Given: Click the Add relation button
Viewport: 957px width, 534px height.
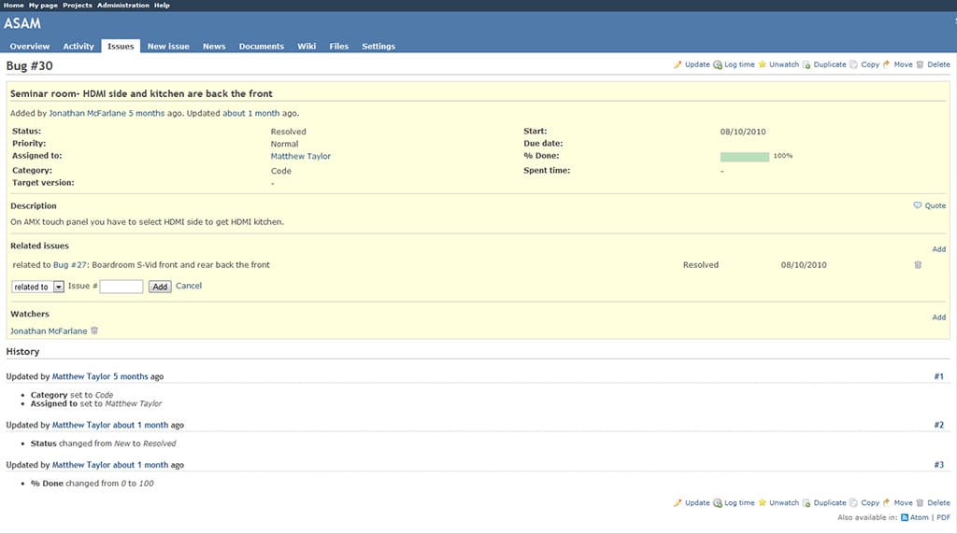Looking at the screenshot, I should [160, 287].
